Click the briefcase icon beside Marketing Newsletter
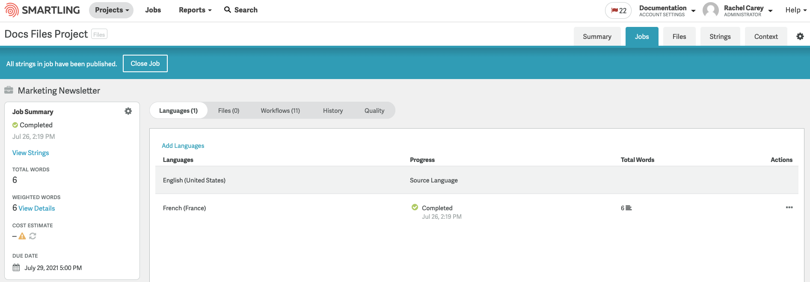 pos(9,90)
